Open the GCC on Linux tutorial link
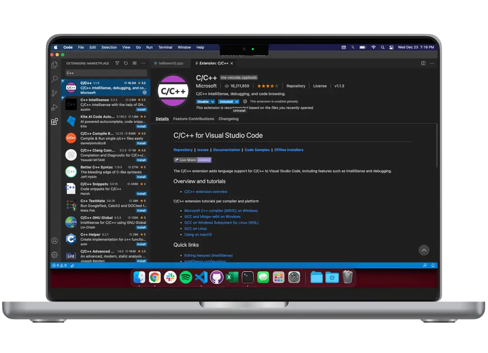 195,229
